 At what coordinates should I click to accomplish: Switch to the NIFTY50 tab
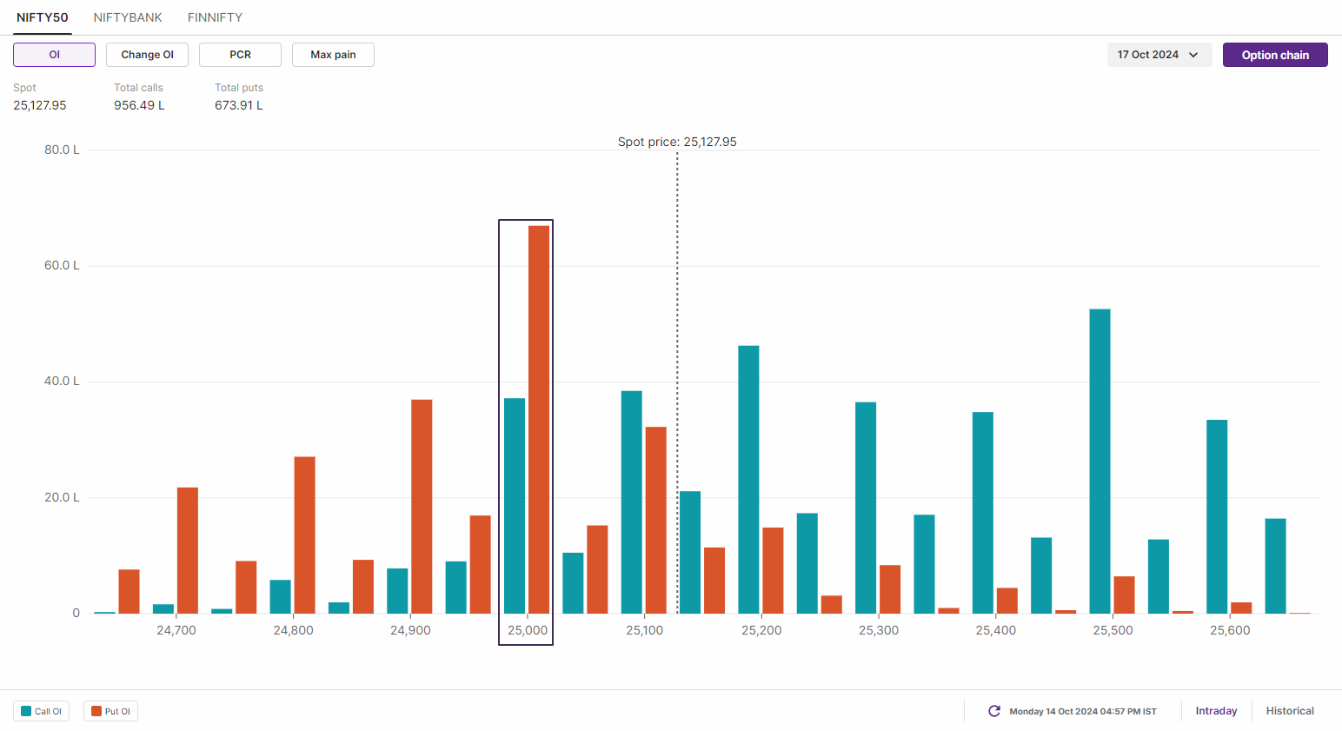click(x=43, y=17)
